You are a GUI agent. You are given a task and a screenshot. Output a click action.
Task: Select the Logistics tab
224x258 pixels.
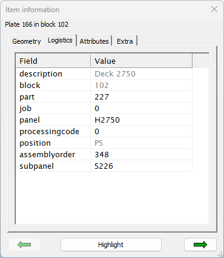coord(60,40)
